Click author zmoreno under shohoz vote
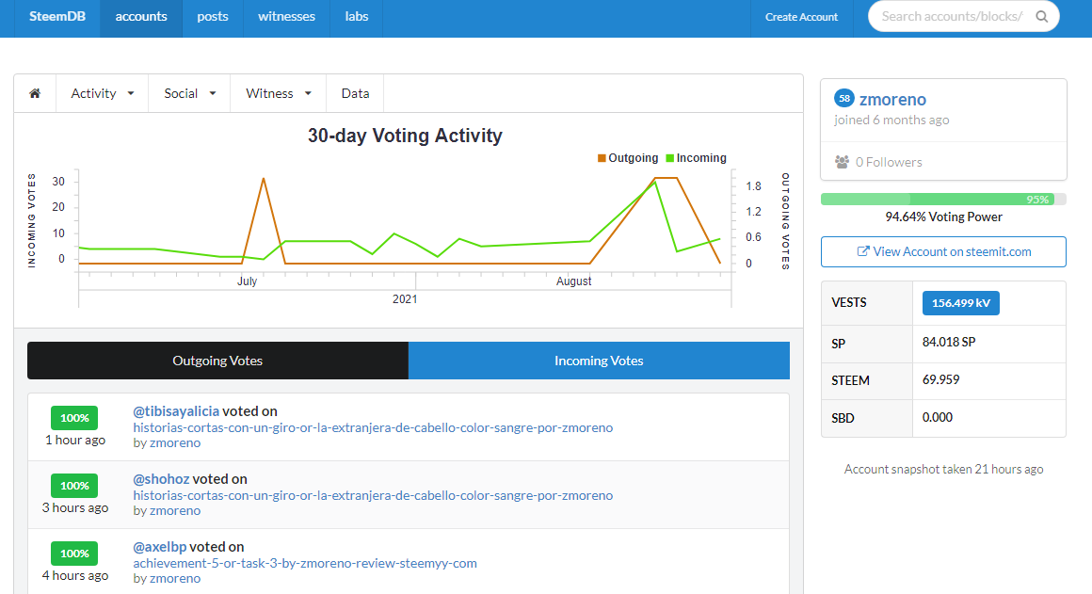The height and width of the screenshot is (594, 1092). click(x=175, y=510)
